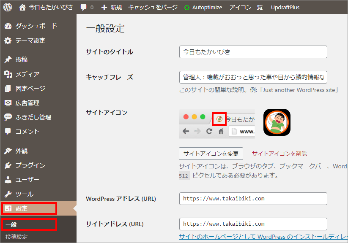The width and height of the screenshot is (348, 243).
Task: Click the ふきだし管理 speech bubble icon
Action: 8,117
